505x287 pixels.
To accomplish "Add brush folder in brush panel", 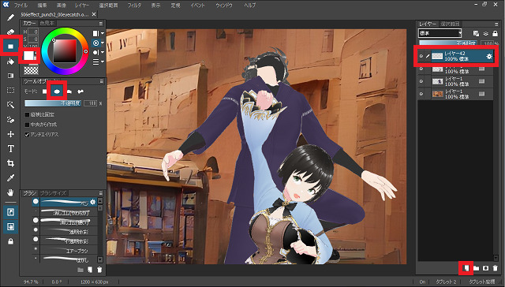I will point(80,270).
